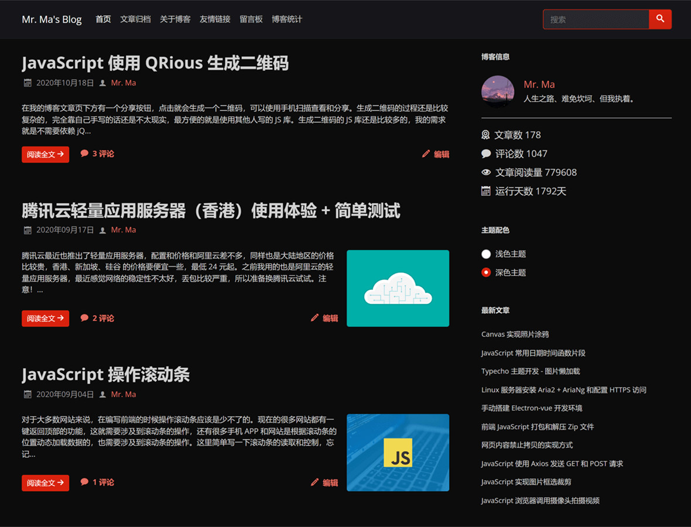This screenshot has height=527, width=691.
Task: Click author icon beside Mr. Ma on QRious post
Action: [x=102, y=83]
